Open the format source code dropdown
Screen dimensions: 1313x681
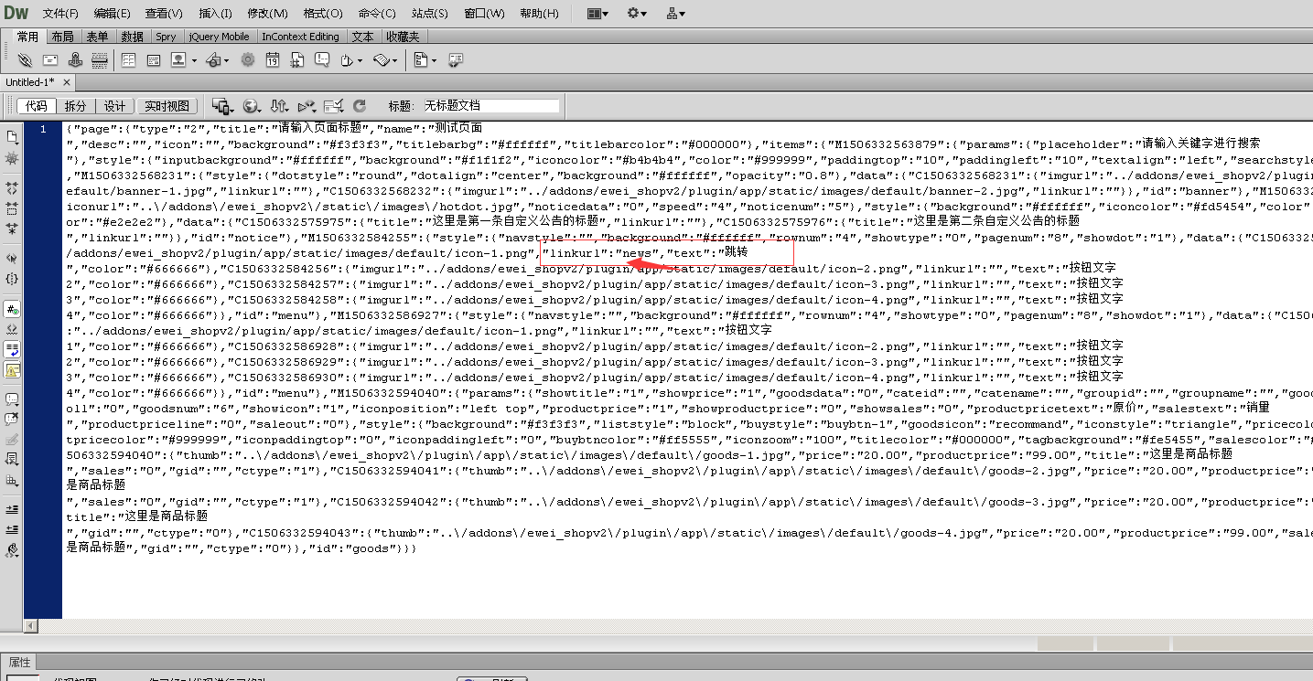coord(12,550)
